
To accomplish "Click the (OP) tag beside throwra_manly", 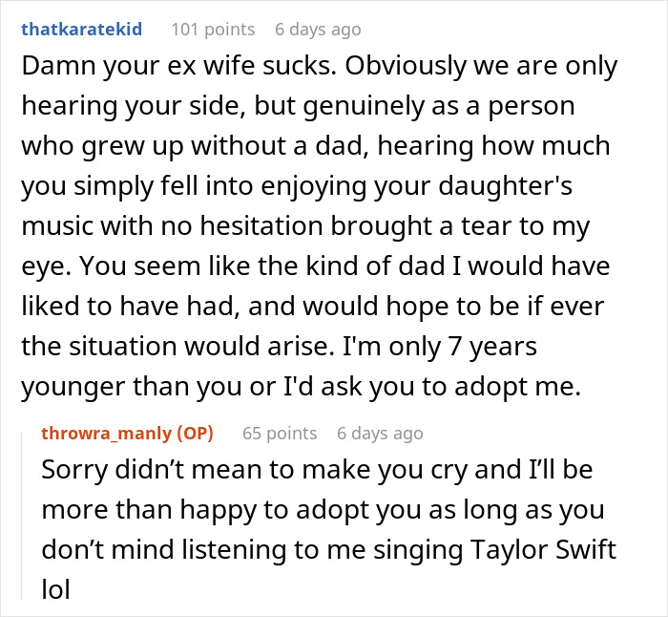I will (x=195, y=434).
